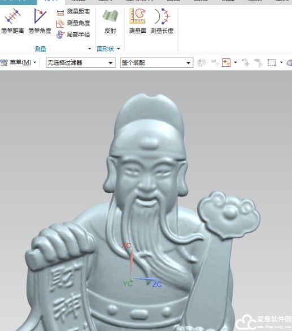This screenshot has width=292, height=331.
Task: Open the 菜单(M) menu
Action: (18, 62)
